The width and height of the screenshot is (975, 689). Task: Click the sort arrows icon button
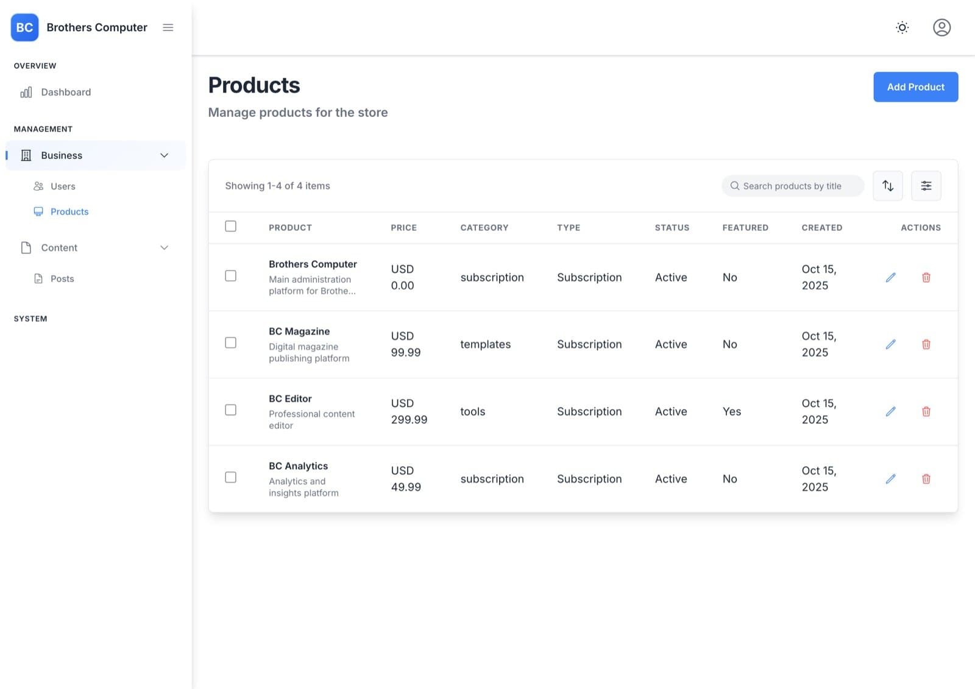pyautogui.click(x=888, y=186)
